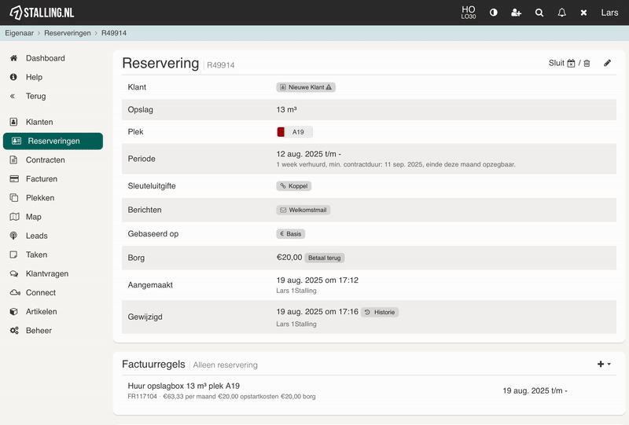Image resolution: width=629 pixels, height=425 pixels.
Task: Click the Factuurregels period 19 aug. 2025
Action: [535, 390]
